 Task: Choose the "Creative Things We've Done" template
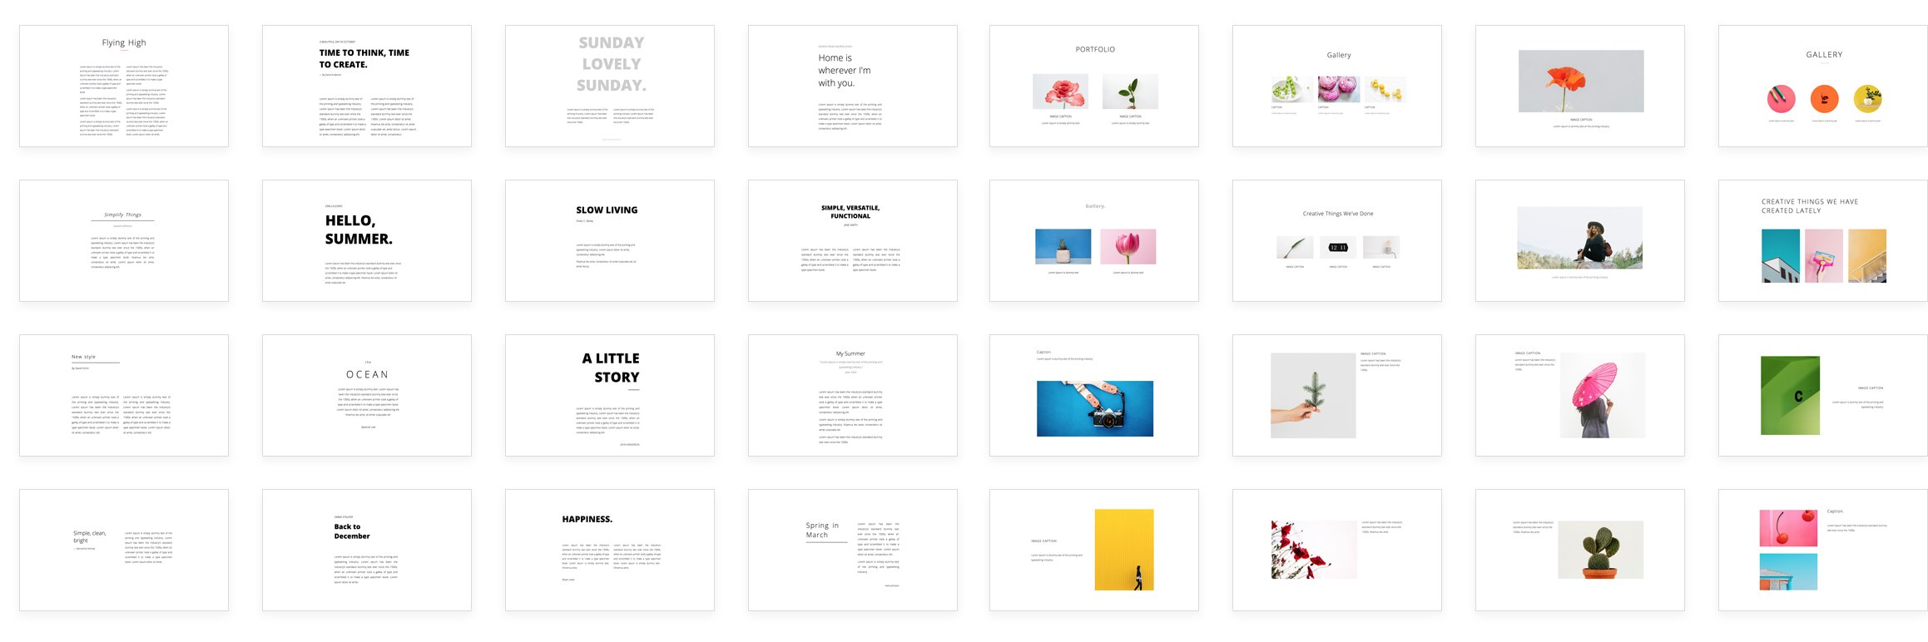1337,241
